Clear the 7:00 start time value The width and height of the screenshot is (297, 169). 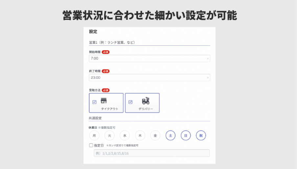click(208, 59)
